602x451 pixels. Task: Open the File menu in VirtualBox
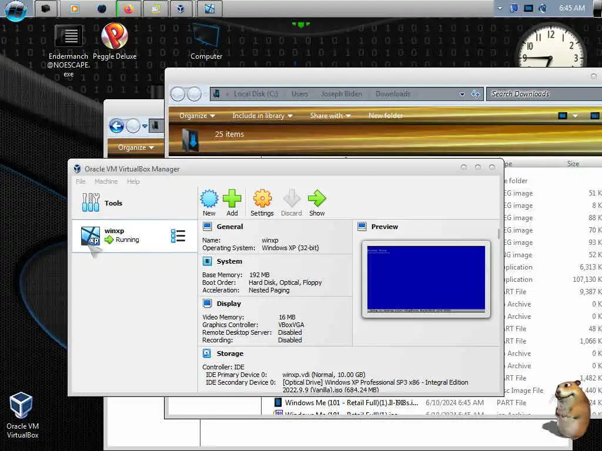coord(81,181)
